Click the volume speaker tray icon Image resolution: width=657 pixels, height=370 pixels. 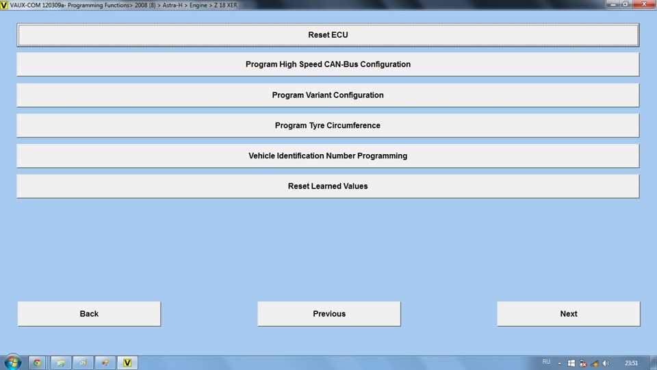pyautogui.click(x=606, y=363)
